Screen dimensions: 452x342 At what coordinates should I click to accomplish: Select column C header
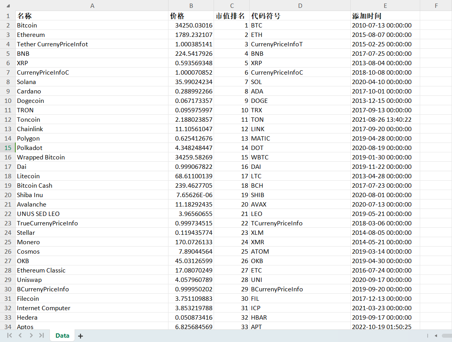(232, 6)
